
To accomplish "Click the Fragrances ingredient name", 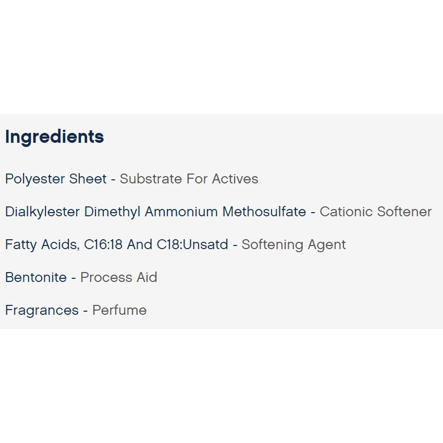I will point(42,310).
